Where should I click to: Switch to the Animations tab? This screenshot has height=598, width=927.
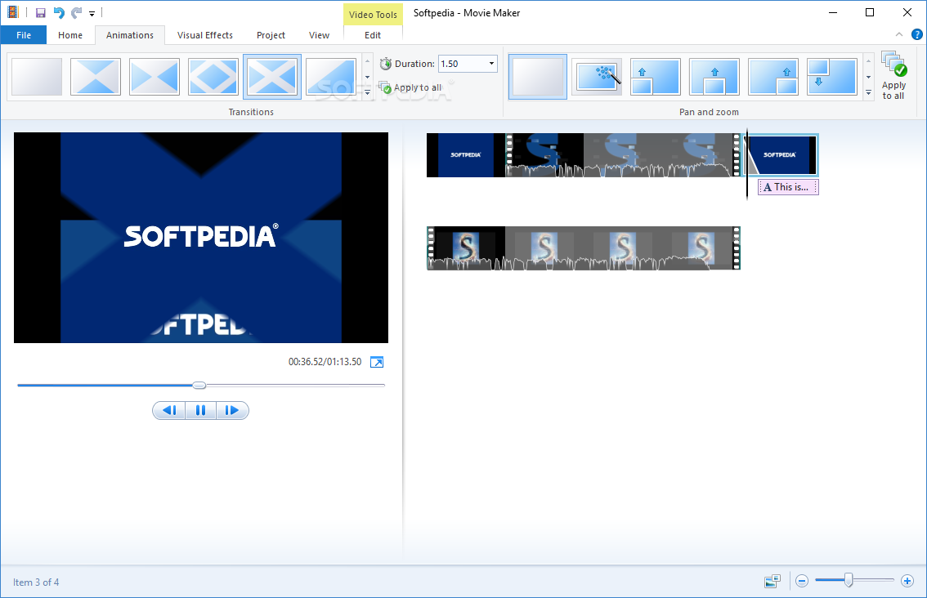pyautogui.click(x=129, y=35)
